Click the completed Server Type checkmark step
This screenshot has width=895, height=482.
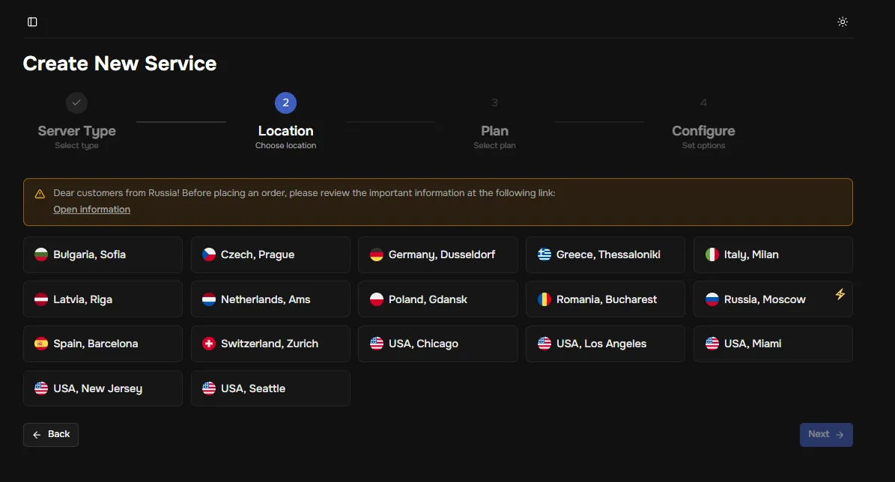(x=76, y=103)
